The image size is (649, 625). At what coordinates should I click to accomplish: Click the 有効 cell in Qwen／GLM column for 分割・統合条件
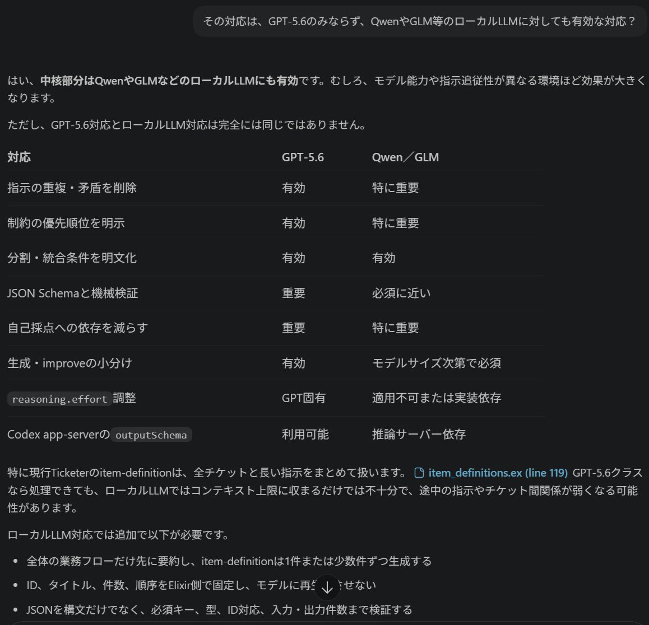point(384,258)
